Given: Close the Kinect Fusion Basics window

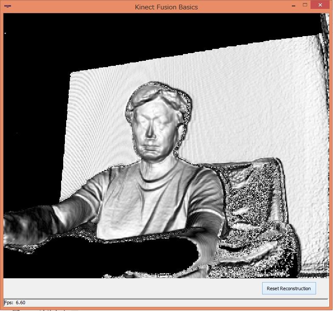Looking at the screenshot, I should (320, 5).
